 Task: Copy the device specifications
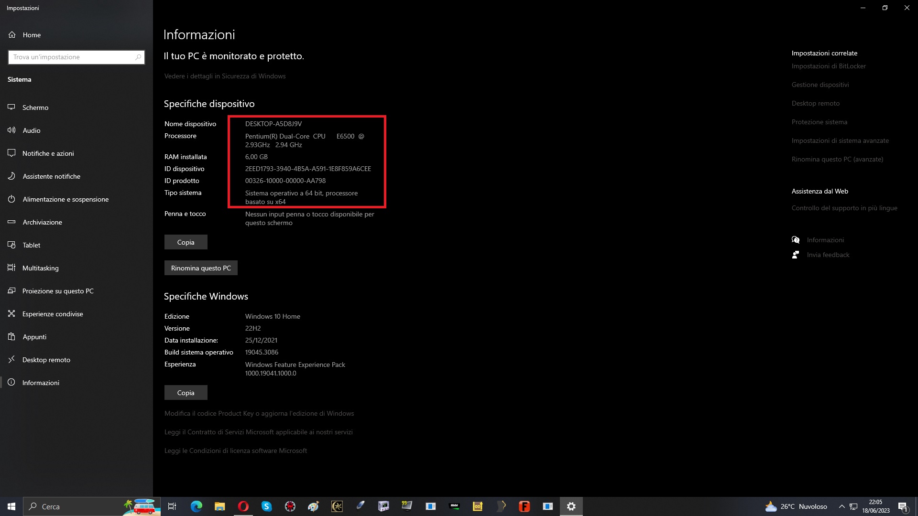pyautogui.click(x=186, y=242)
